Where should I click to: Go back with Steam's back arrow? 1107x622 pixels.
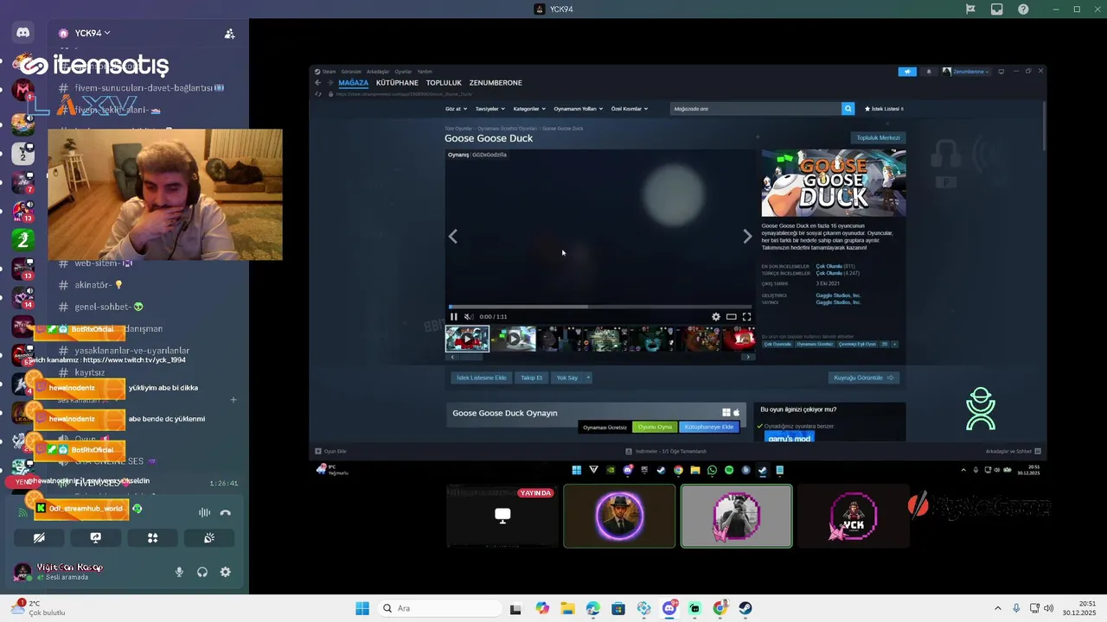(317, 83)
